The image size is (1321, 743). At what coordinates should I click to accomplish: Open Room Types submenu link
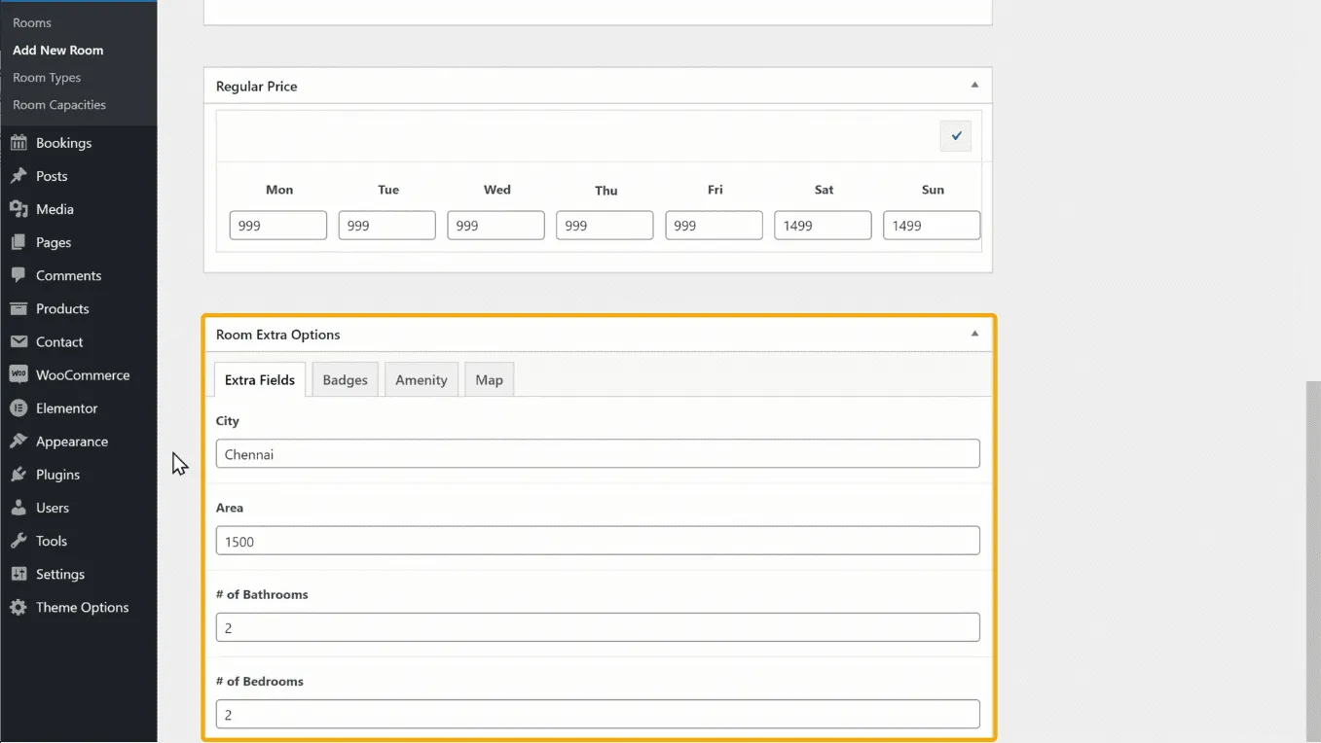coord(47,78)
